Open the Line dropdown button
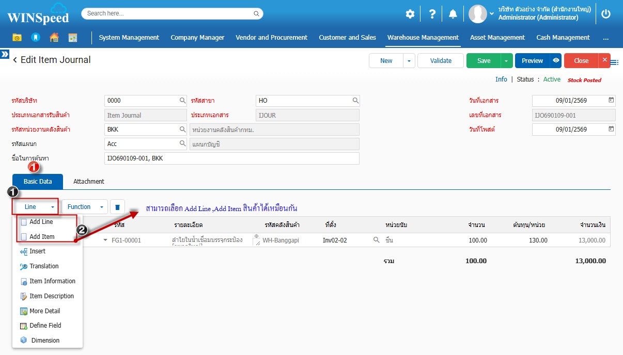 (x=35, y=207)
